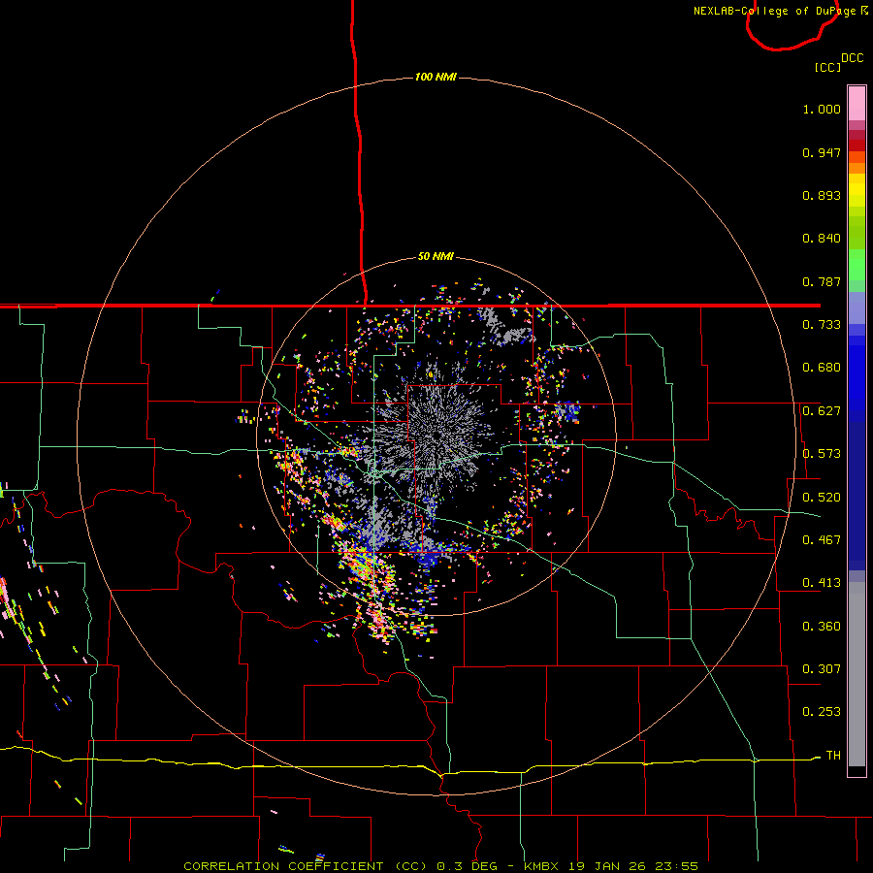The height and width of the screenshot is (873, 873).
Task: Click the 1.000 value on the color scale
Action: click(822, 109)
